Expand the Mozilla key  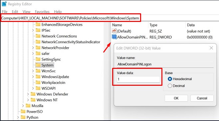pyautogui.click(x=23, y=106)
